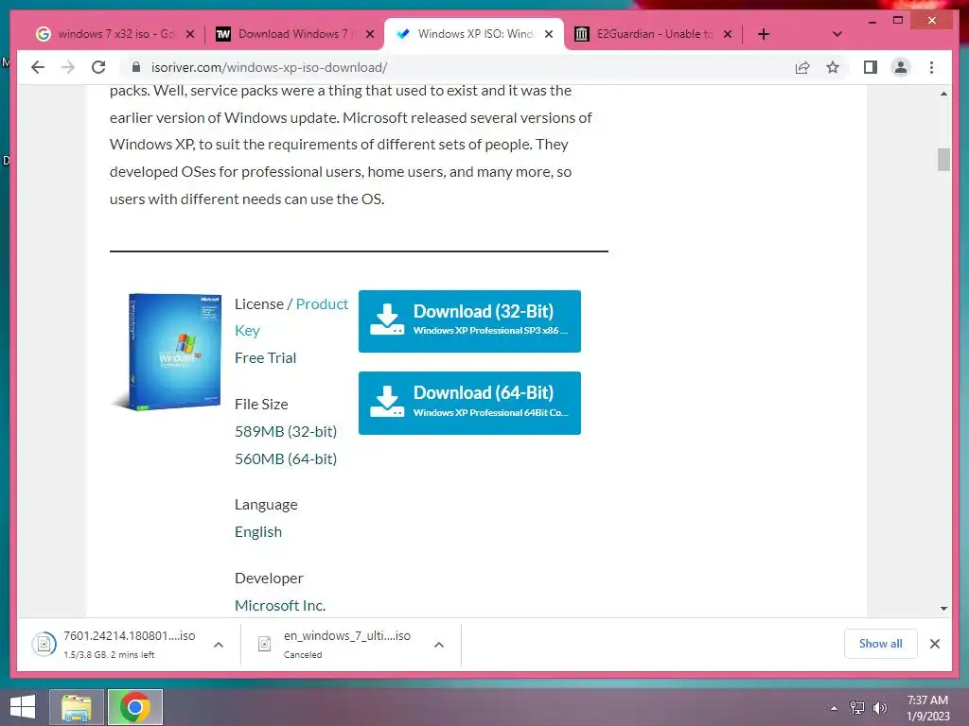
Task: Open Chrome's three-dot menu
Action: point(931,67)
